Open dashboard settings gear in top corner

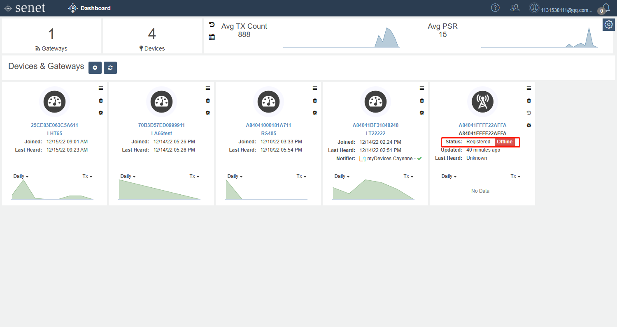click(609, 25)
